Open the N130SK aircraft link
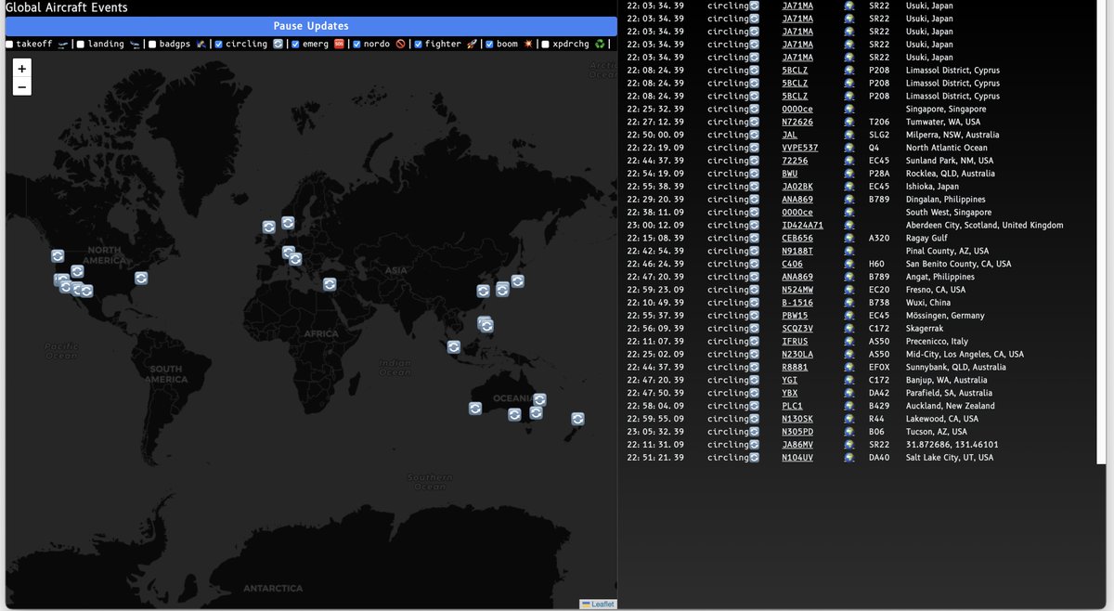The image size is (1114, 611). pyautogui.click(x=797, y=419)
